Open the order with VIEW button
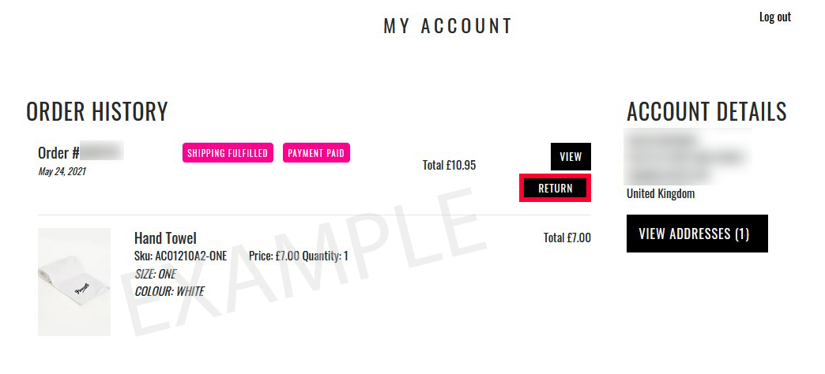This screenshot has width=825, height=374. tap(571, 156)
